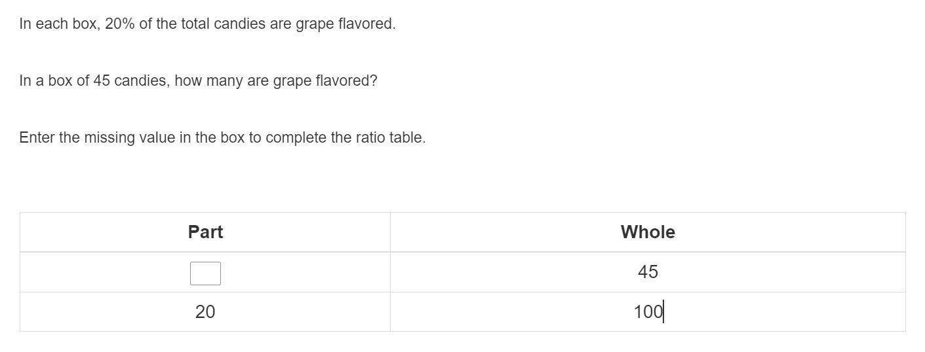Click 'flavored.' ending the first sentence

pos(366,24)
